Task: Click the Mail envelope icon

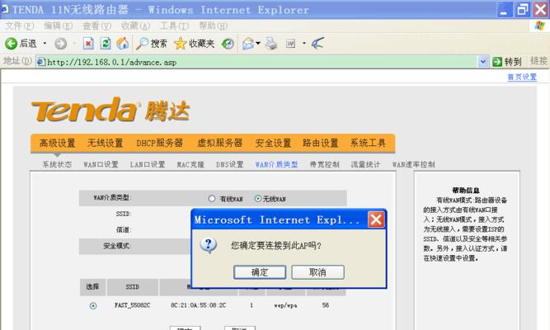Action: 248,44
